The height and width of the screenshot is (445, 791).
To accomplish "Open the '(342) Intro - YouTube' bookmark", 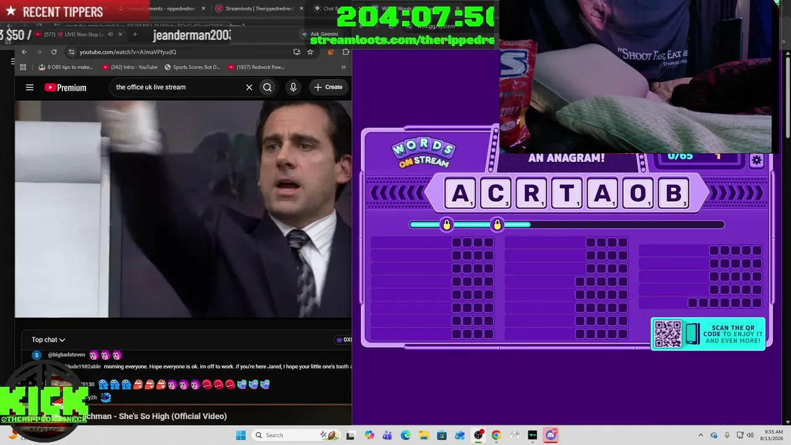I will click(x=130, y=67).
